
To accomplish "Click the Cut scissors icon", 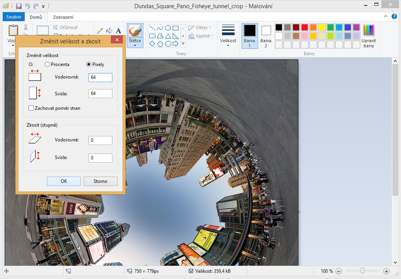I will [25, 27].
